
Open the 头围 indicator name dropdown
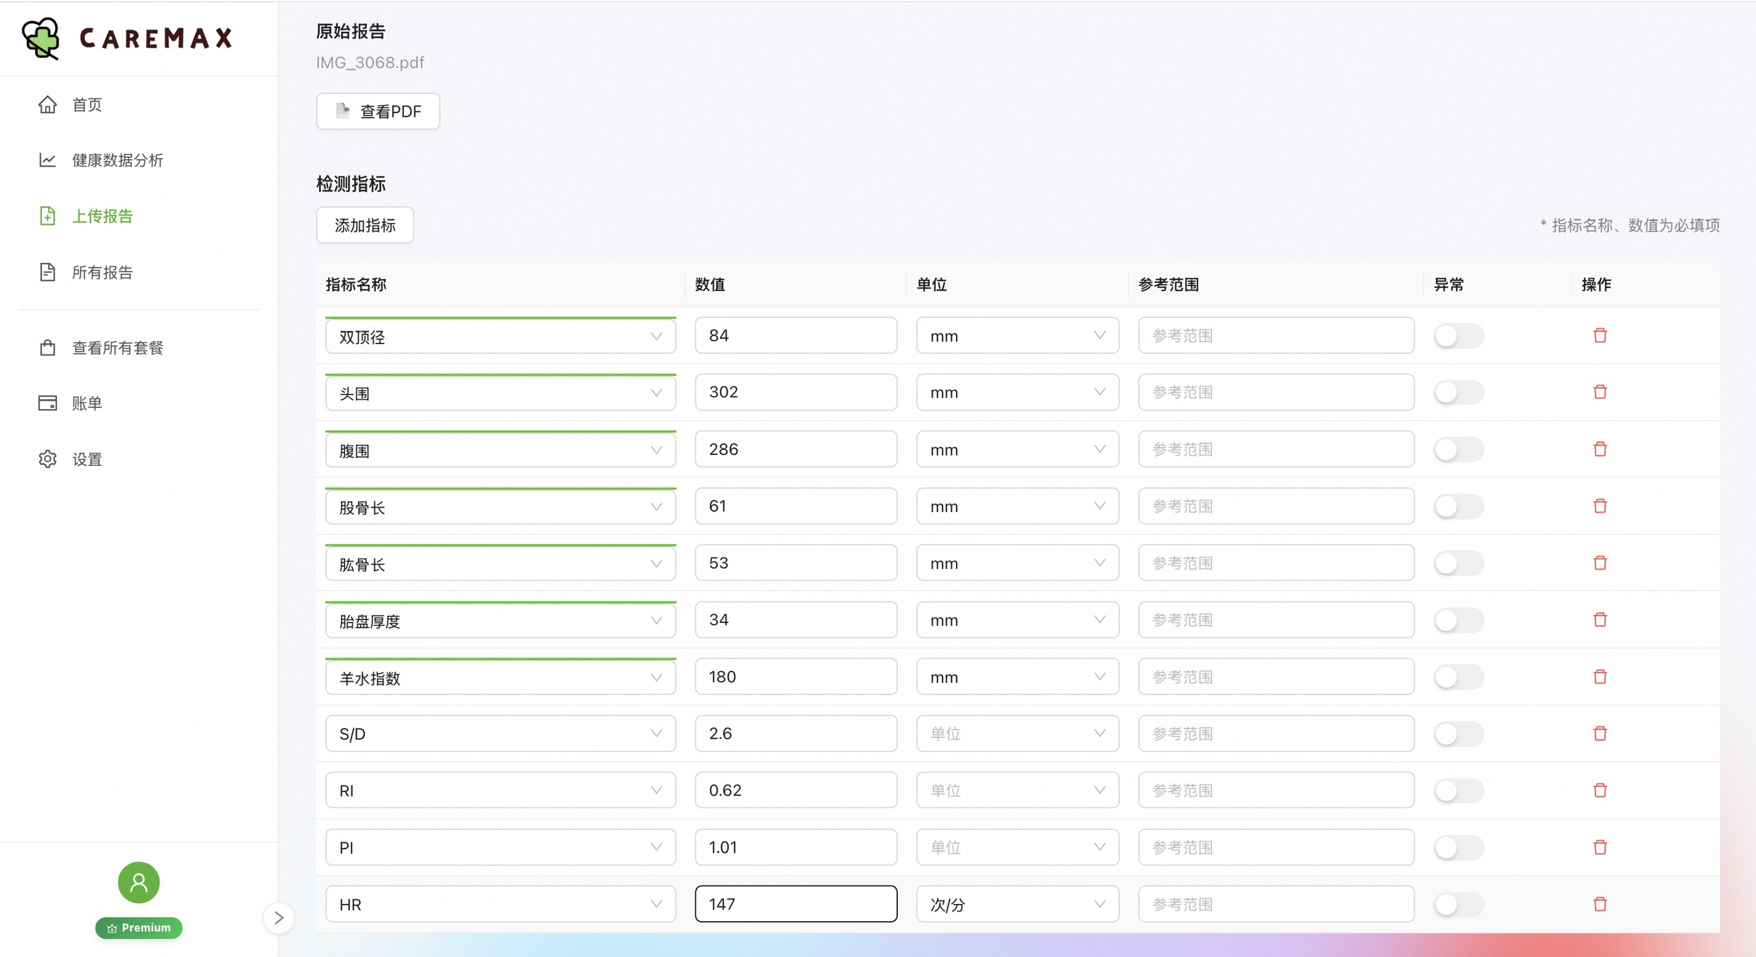pos(500,393)
